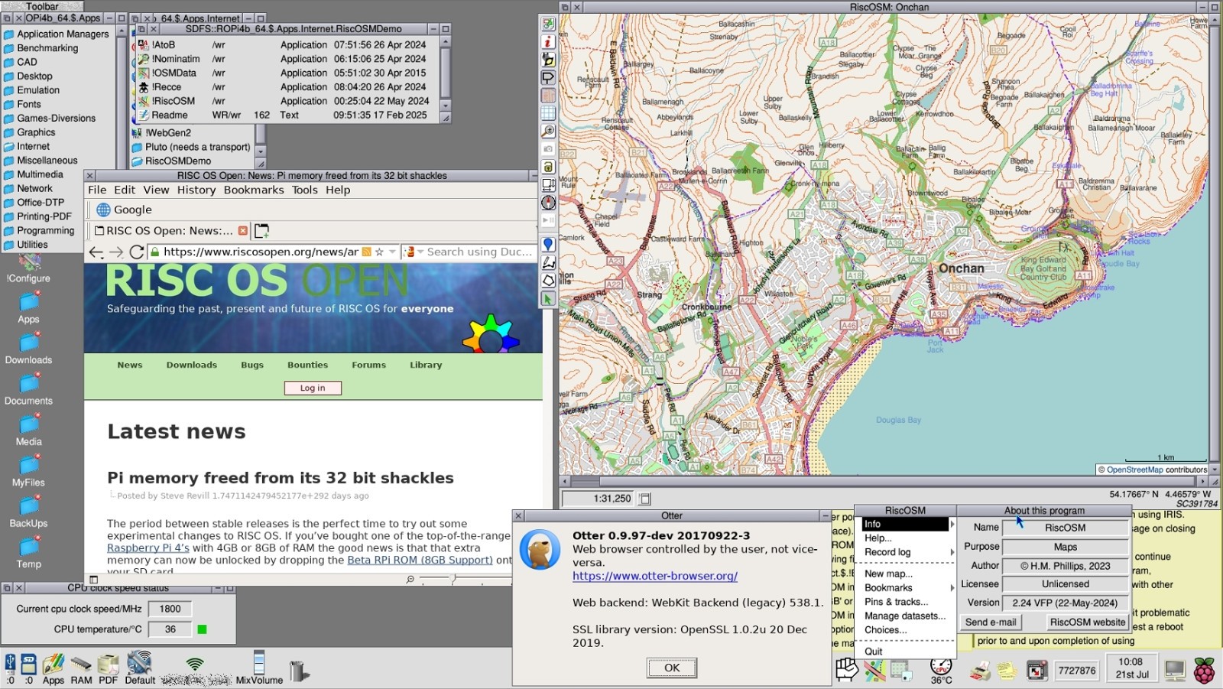This screenshot has height=689, width=1223.
Task: Open the search binoculars tool in RiscOSM
Action: 548,59
